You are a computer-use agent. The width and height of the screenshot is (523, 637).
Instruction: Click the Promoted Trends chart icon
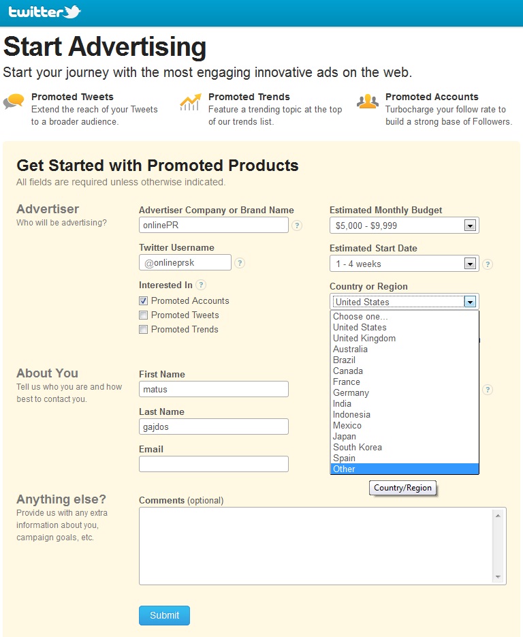pos(191,102)
